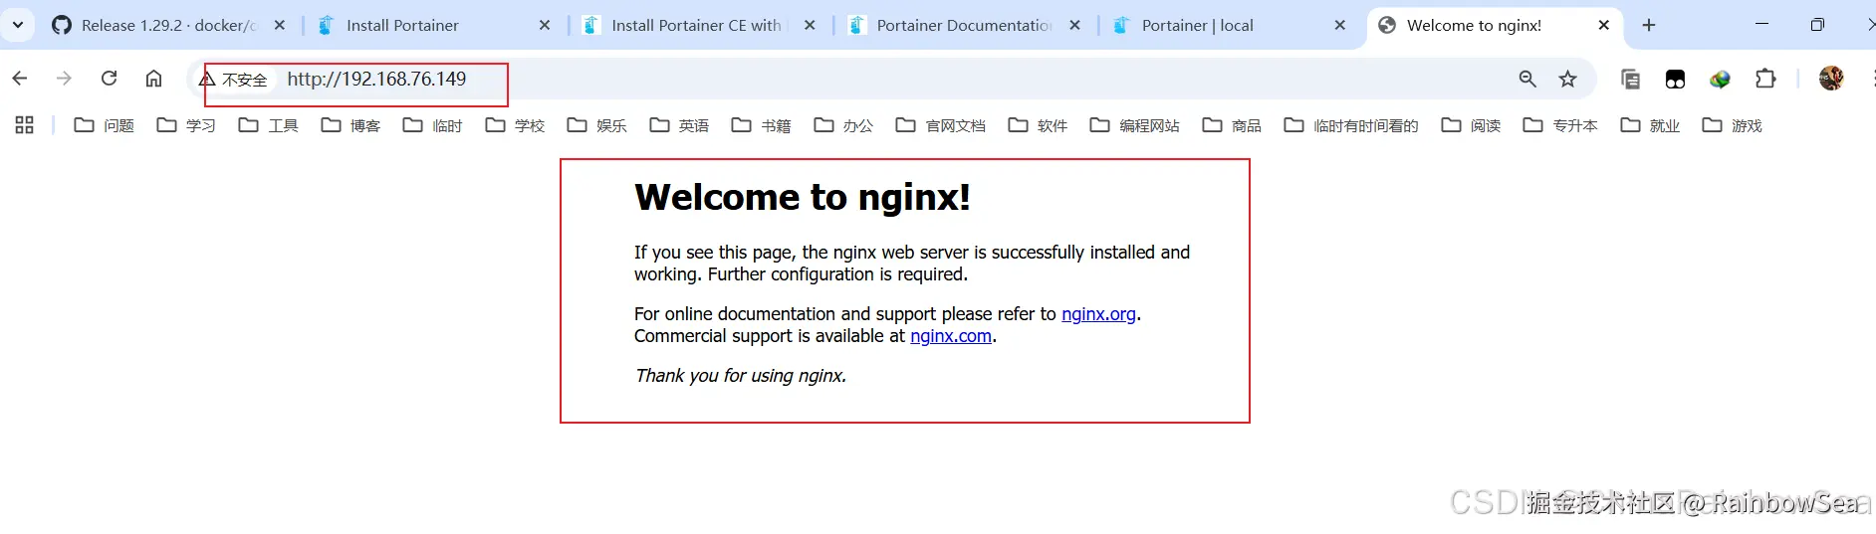Click the copy-pages extension icon in toolbar
The width and height of the screenshot is (1876, 534).
pyautogui.click(x=1630, y=79)
